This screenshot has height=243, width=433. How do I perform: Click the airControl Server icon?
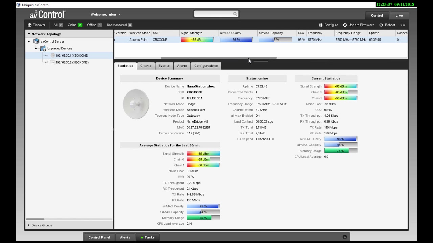(x=36, y=41)
